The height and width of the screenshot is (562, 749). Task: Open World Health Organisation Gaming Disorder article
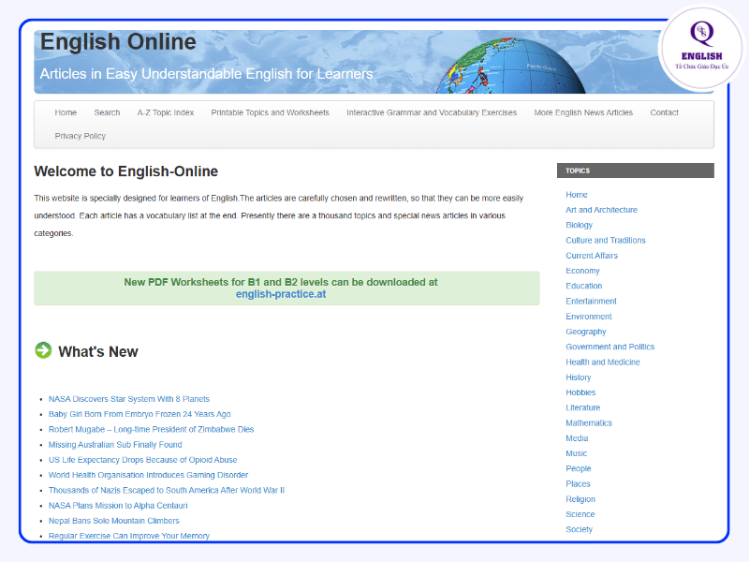click(148, 475)
